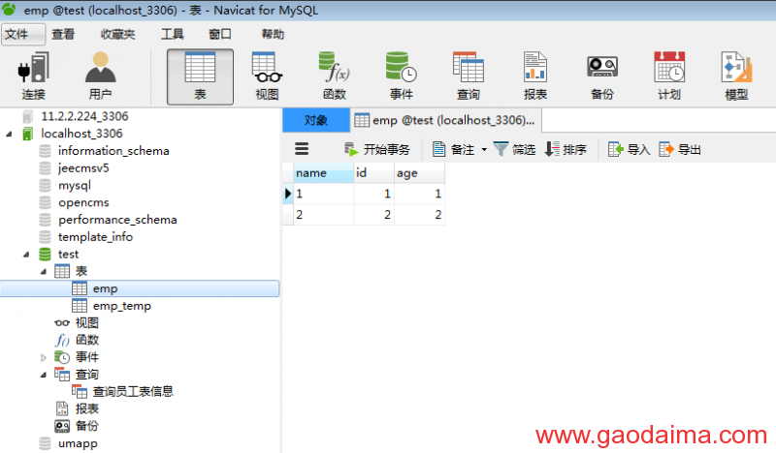
Task: Open the 视图 views toolbar icon
Action: point(267,76)
